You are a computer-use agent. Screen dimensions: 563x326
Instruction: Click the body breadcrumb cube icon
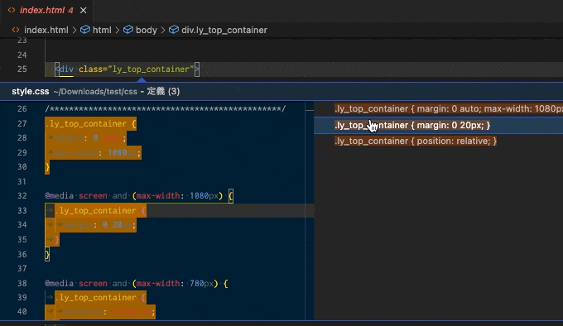coord(128,30)
